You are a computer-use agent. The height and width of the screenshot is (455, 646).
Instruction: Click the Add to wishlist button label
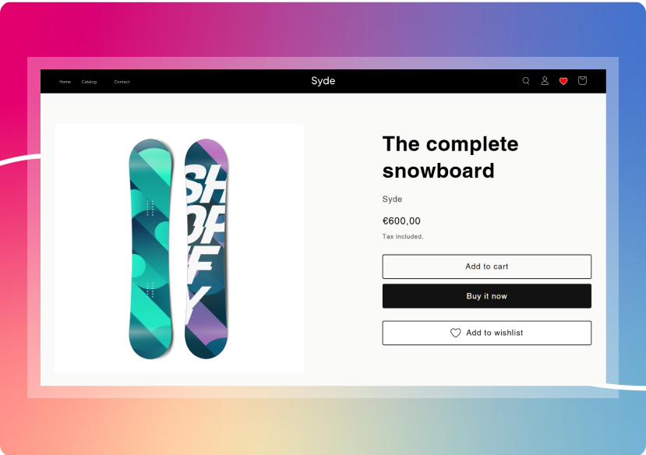[x=495, y=333]
